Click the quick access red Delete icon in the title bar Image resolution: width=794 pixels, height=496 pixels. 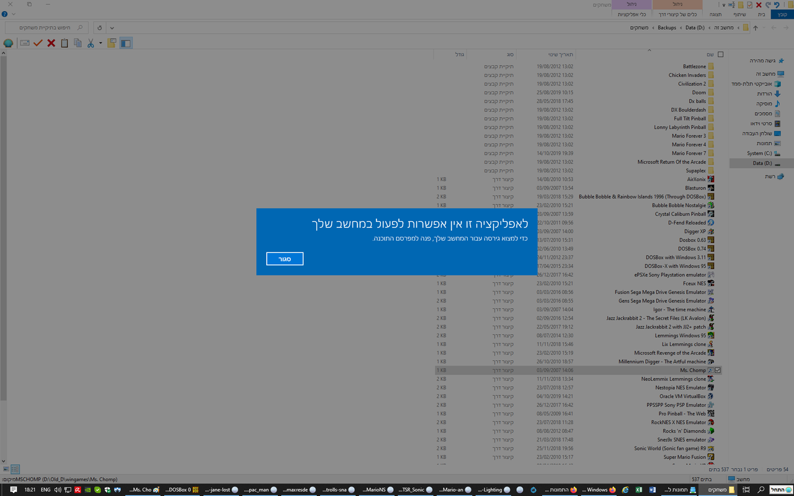click(759, 4)
